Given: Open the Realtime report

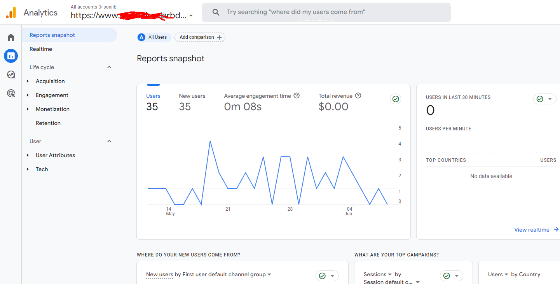Looking at the screenshot, I should 41,49.
